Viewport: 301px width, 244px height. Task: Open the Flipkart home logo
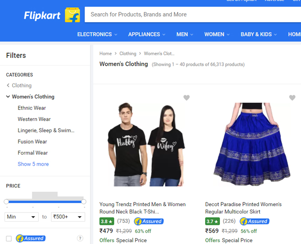pyautogui.click(x=42, y=16)
